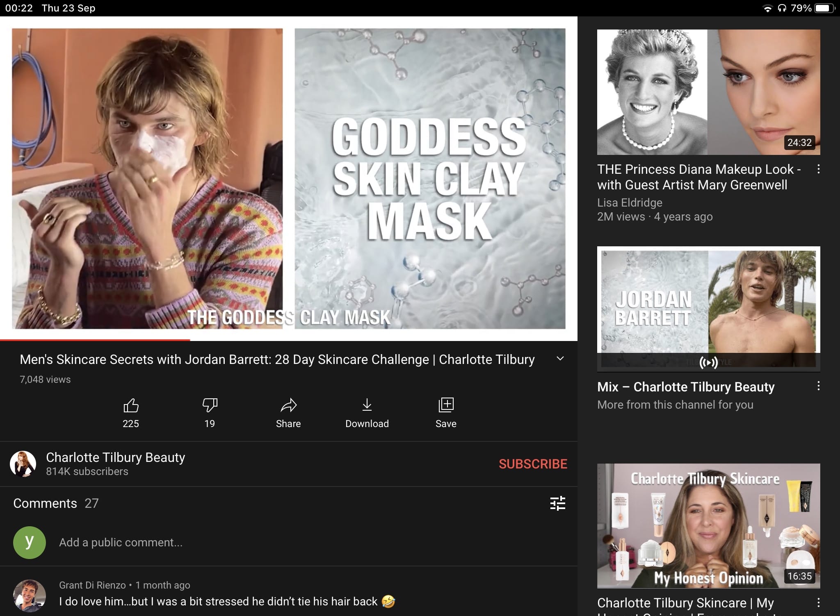
Task: Tap the headphones status icon
Action: (x=782, y=8)
